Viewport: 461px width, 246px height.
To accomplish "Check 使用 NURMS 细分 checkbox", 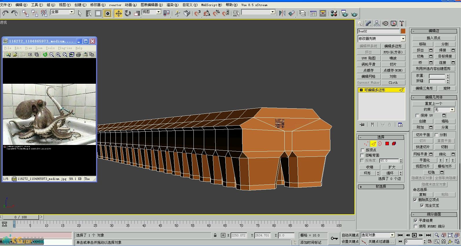I will click(416, 226).
